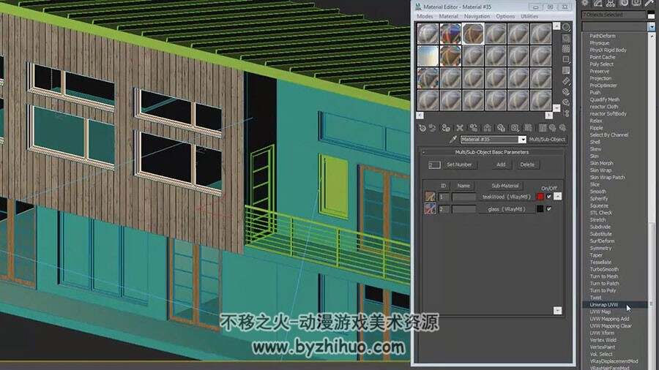
Task: Switch to Hierarchy command panel tab
Action: [x=611, y=4]
